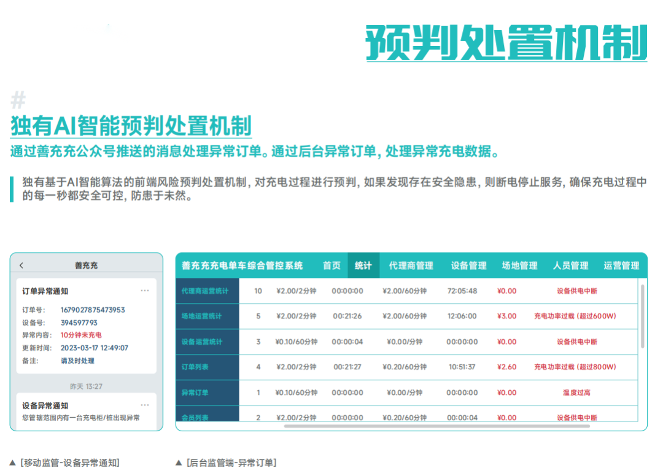This screenshot has width=663, height=476.
Task: Select 场地运营统计 in the sidebar
Action: (207, 317)
